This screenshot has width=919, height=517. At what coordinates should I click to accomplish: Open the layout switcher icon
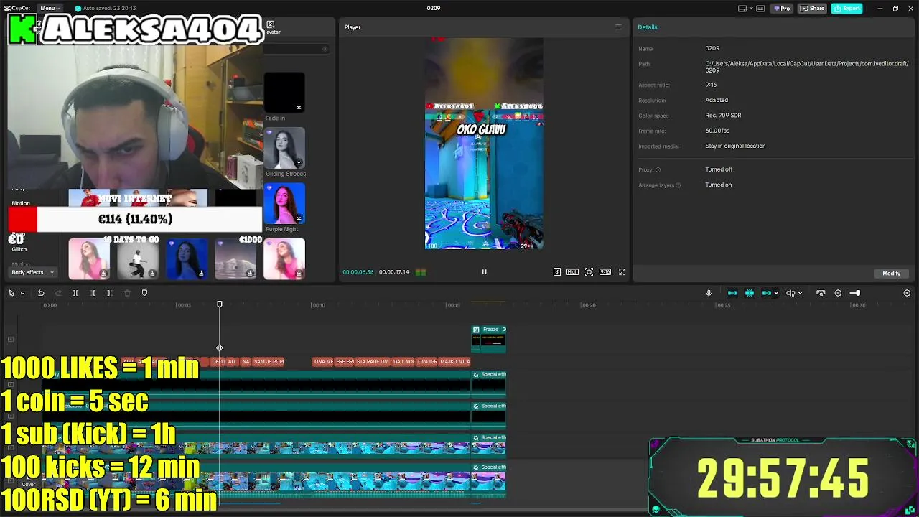[x=742, y=9]
